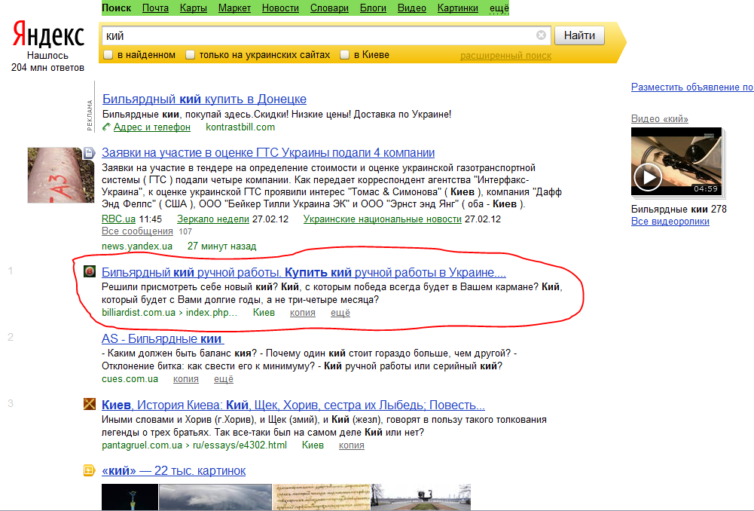Open "Украинские национальные новости" source link
The image size is (754, 511).
click(x=383, y=219)
